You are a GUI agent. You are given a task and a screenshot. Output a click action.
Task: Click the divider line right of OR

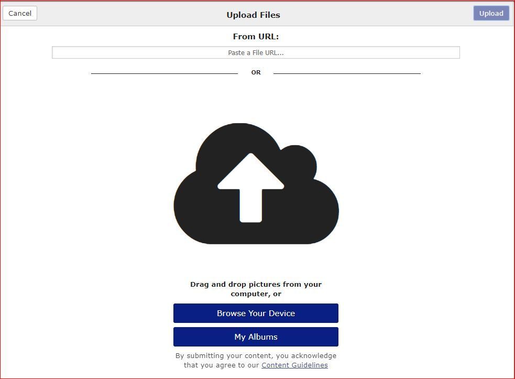(x=347, y=73)
